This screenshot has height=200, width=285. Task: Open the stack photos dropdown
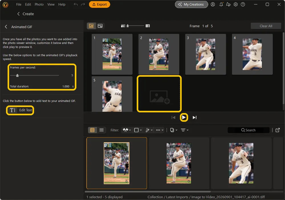click(174, 130)
